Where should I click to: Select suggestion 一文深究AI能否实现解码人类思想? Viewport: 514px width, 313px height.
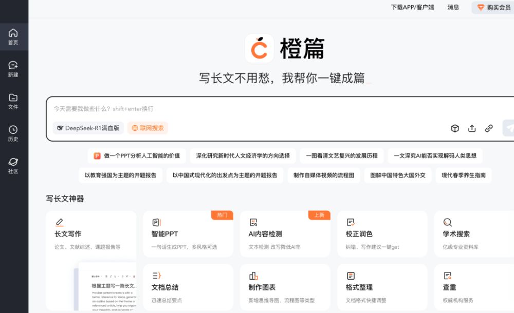click(x=435, y=156)
